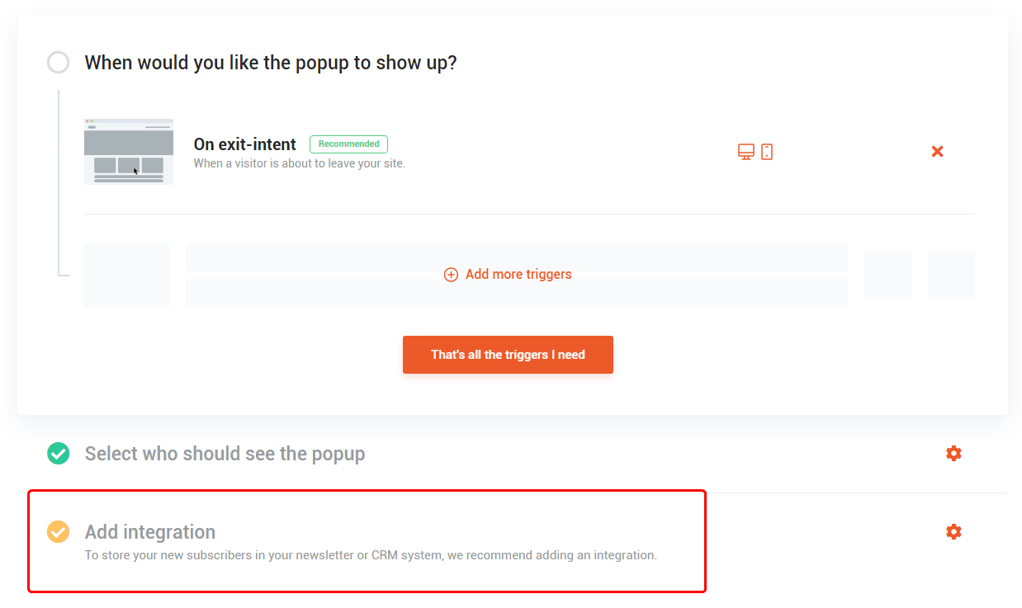
Task: Click the green Recommended badge
Action: tap(348, 144)
